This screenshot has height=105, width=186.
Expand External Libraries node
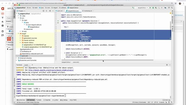17,58
